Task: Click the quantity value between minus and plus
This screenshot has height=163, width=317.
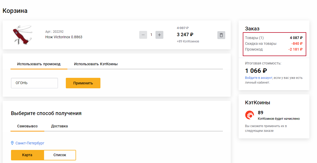Action: point(151,35)
